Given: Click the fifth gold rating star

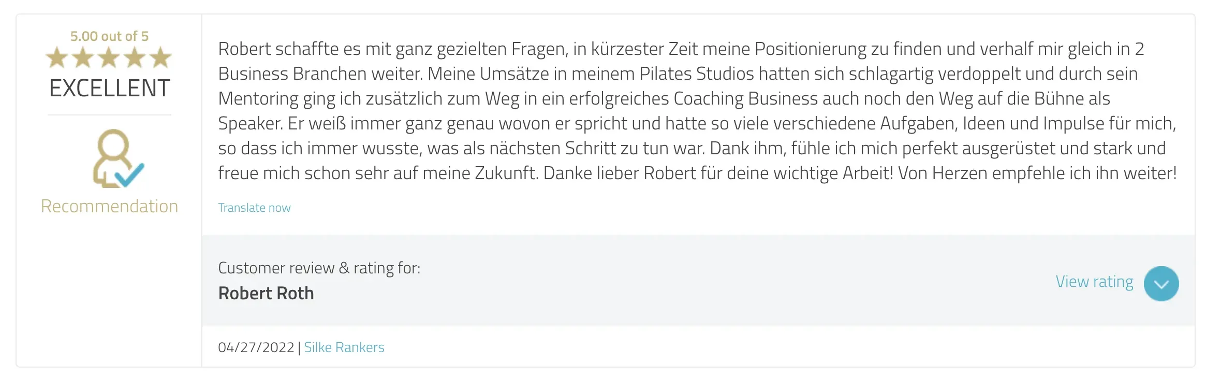Looking at the screenshot, I should coord(161,57).
